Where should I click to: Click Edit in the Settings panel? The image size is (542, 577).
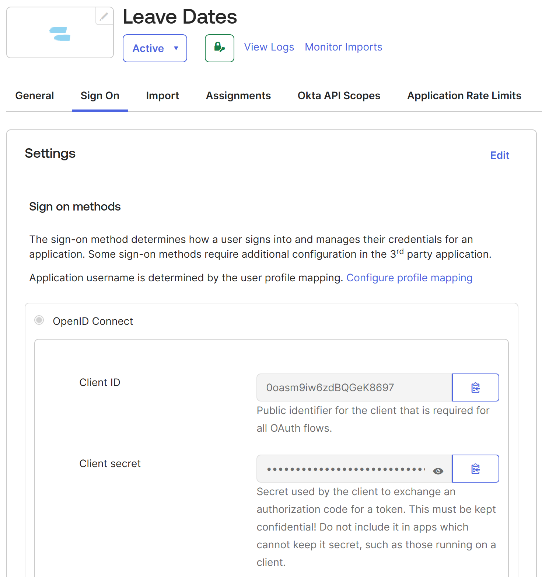tap(500, 156)
